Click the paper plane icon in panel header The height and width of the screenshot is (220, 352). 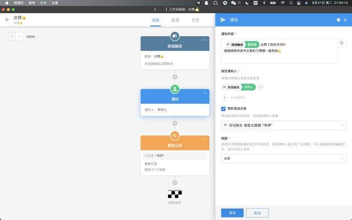click(223, 20)
